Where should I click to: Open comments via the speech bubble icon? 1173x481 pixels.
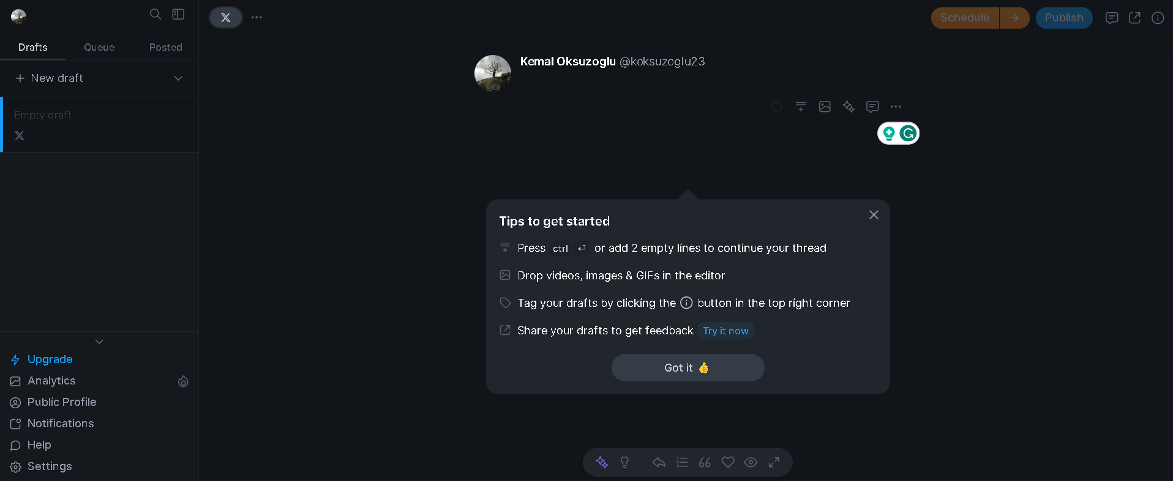coord(872,106)
